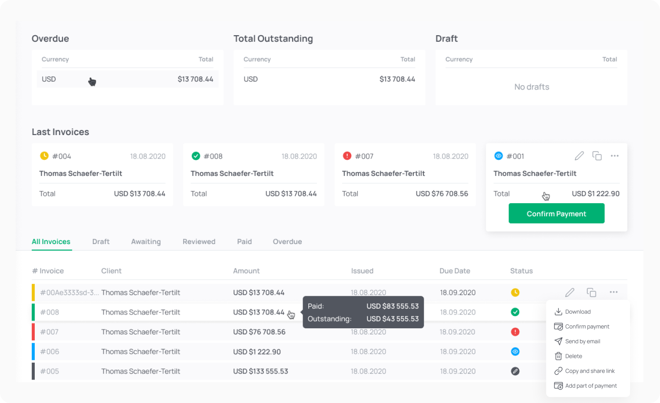Click the red alert status icon on invoice #007
The width and height of the screenshot is (660, 403).
[x=346, y=156]
